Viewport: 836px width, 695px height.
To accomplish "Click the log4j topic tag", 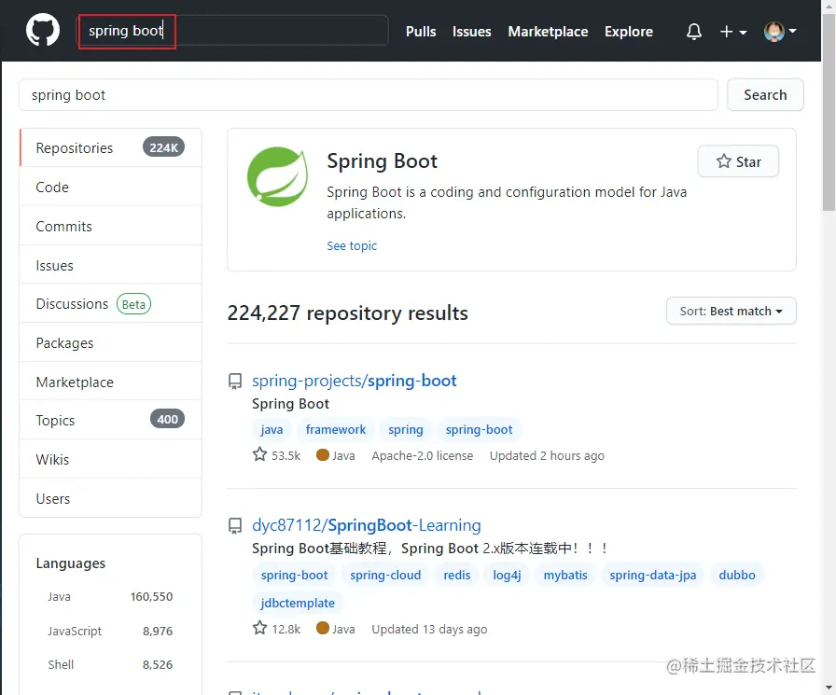I will [507, 575].
